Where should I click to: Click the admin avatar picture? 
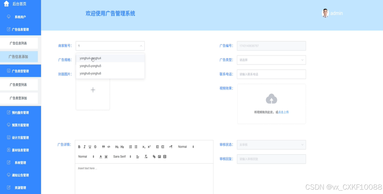[325, 13]
